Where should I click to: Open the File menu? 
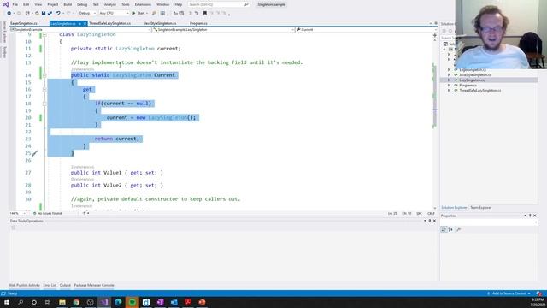pyautogui.click(x=15, y=4)
